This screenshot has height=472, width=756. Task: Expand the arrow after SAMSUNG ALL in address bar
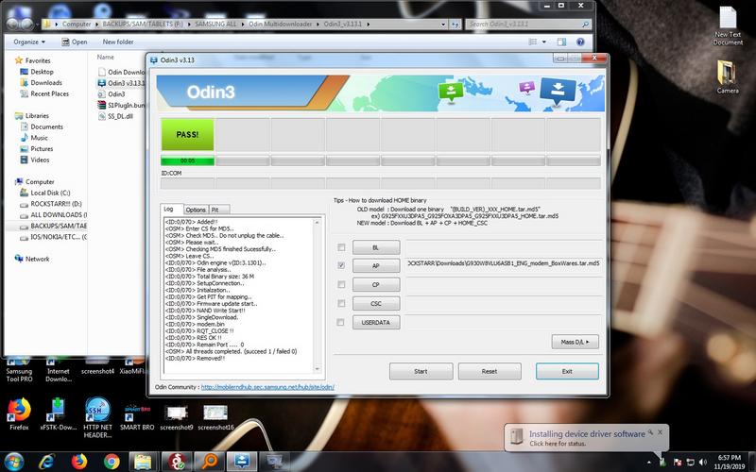click(x=243, y=25)
